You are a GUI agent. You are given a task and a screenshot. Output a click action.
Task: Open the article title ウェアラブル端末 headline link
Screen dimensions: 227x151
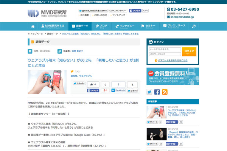(x=83, y=63)
